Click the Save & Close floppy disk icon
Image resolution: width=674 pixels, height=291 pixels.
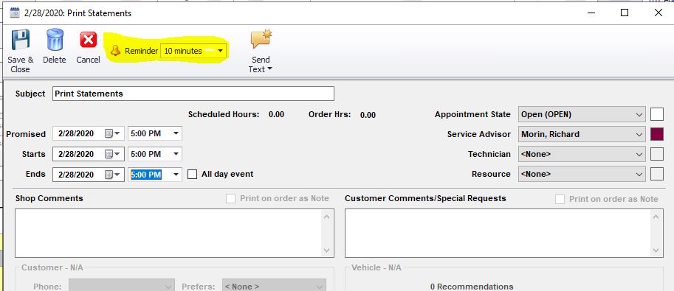(20, 40)
